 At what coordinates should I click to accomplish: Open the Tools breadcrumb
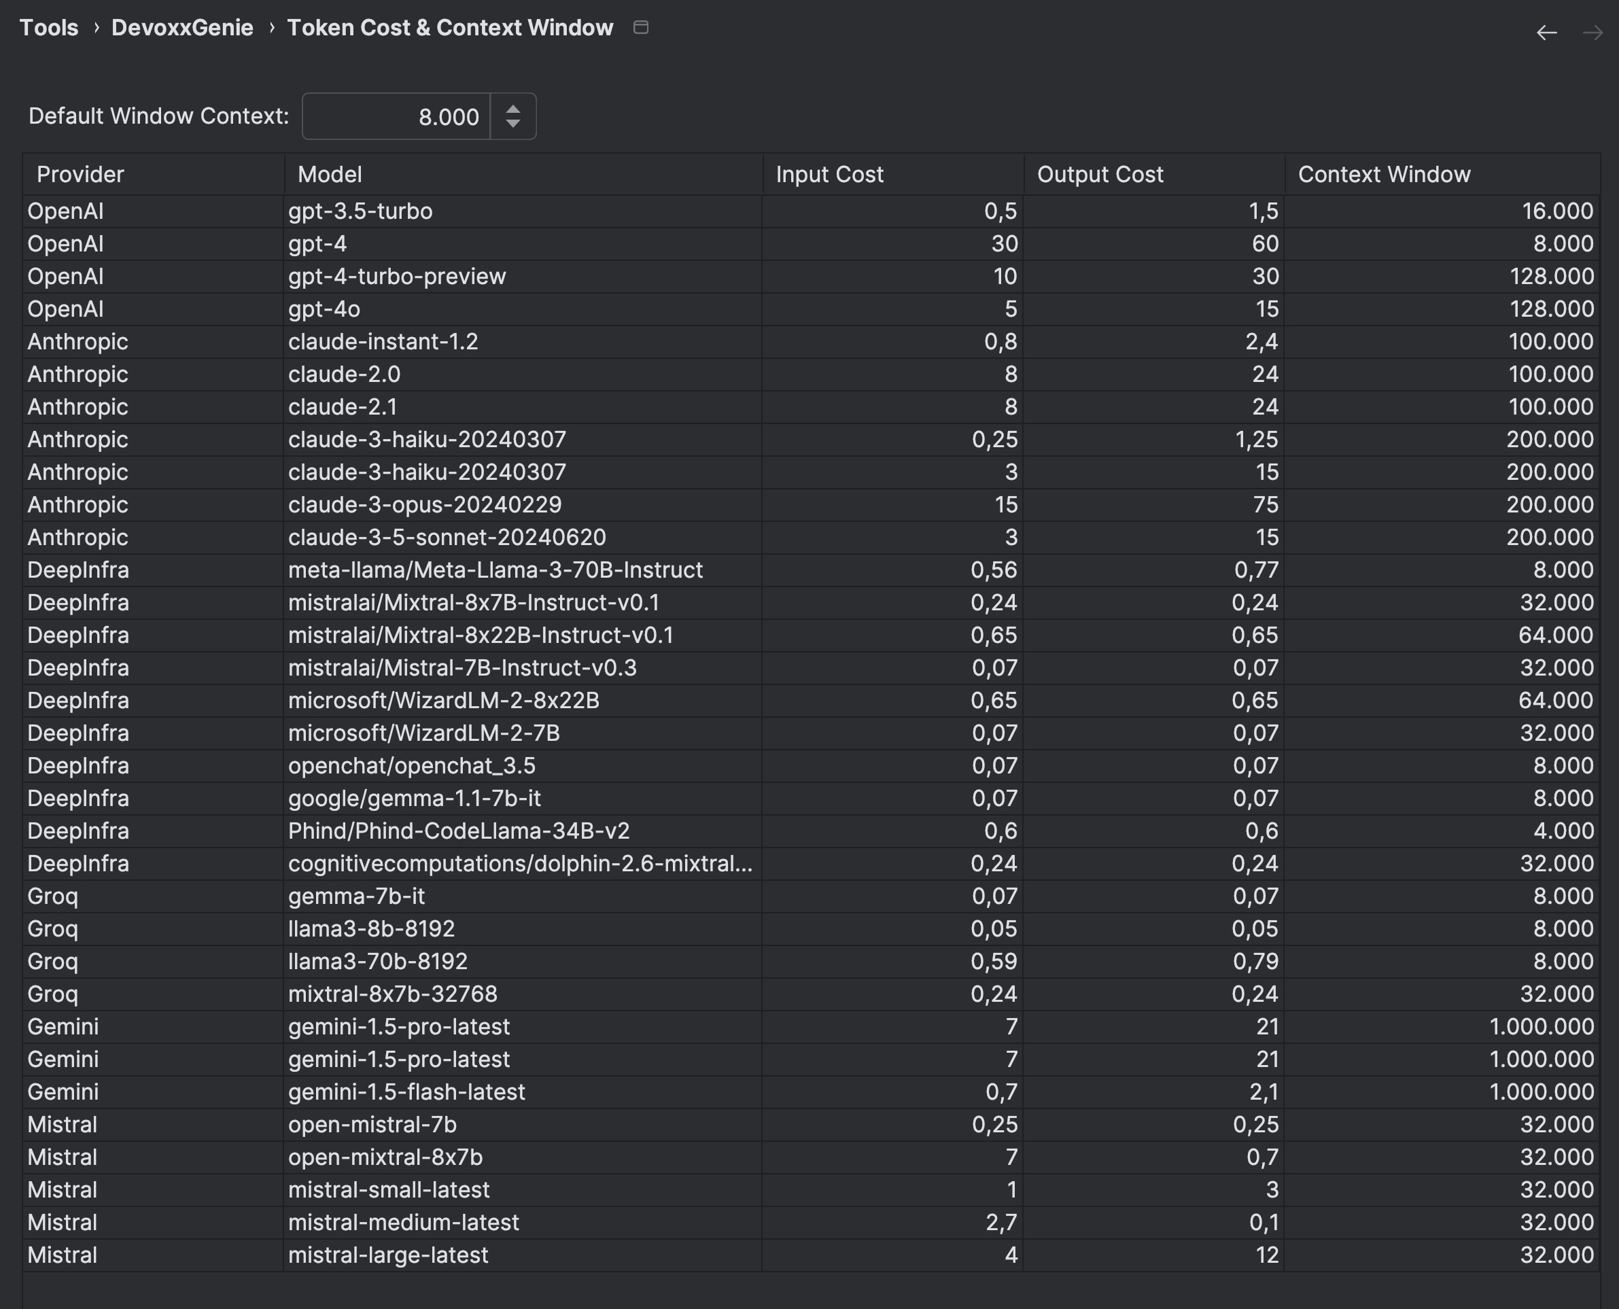click(x=48, y=27)
